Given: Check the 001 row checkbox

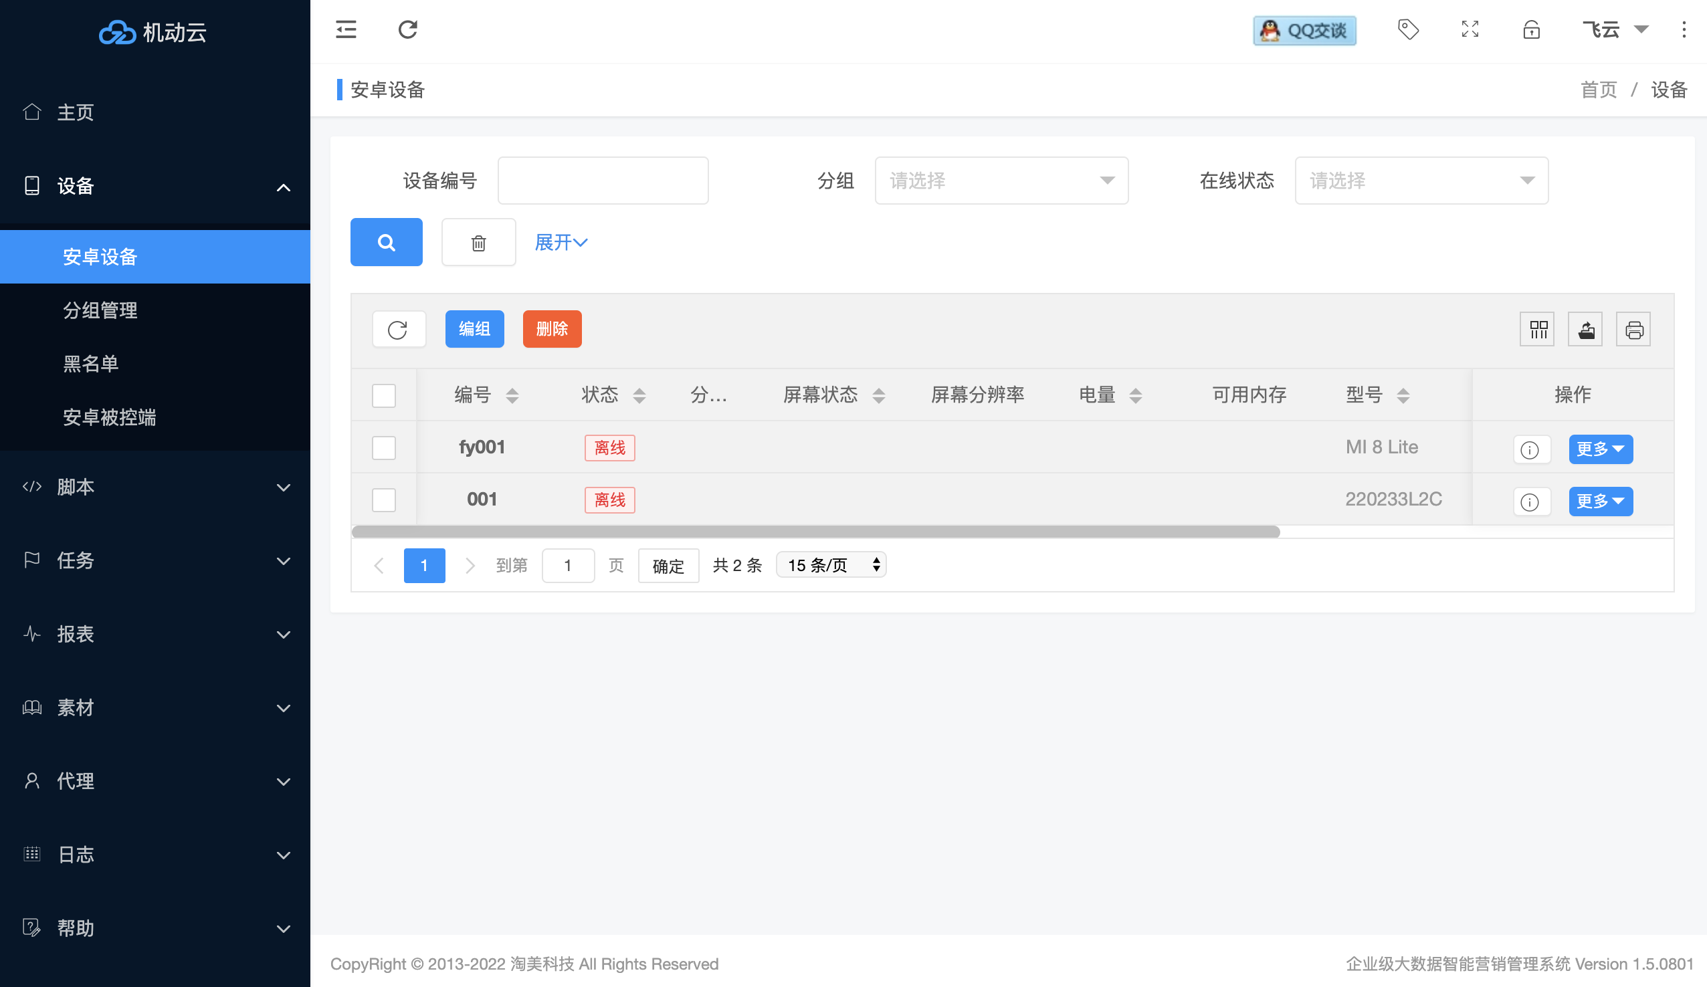Looking at the screenshot, I should tap(383, 500).
